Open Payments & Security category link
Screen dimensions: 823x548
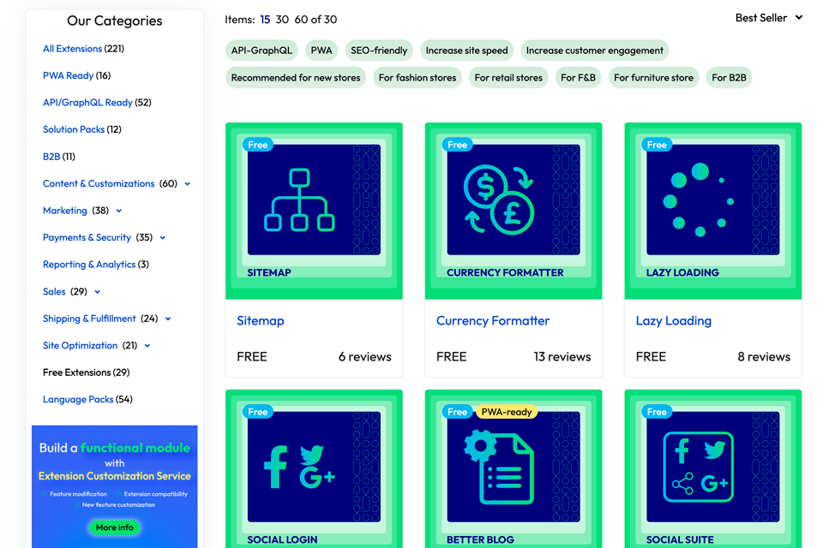point(87,237)
